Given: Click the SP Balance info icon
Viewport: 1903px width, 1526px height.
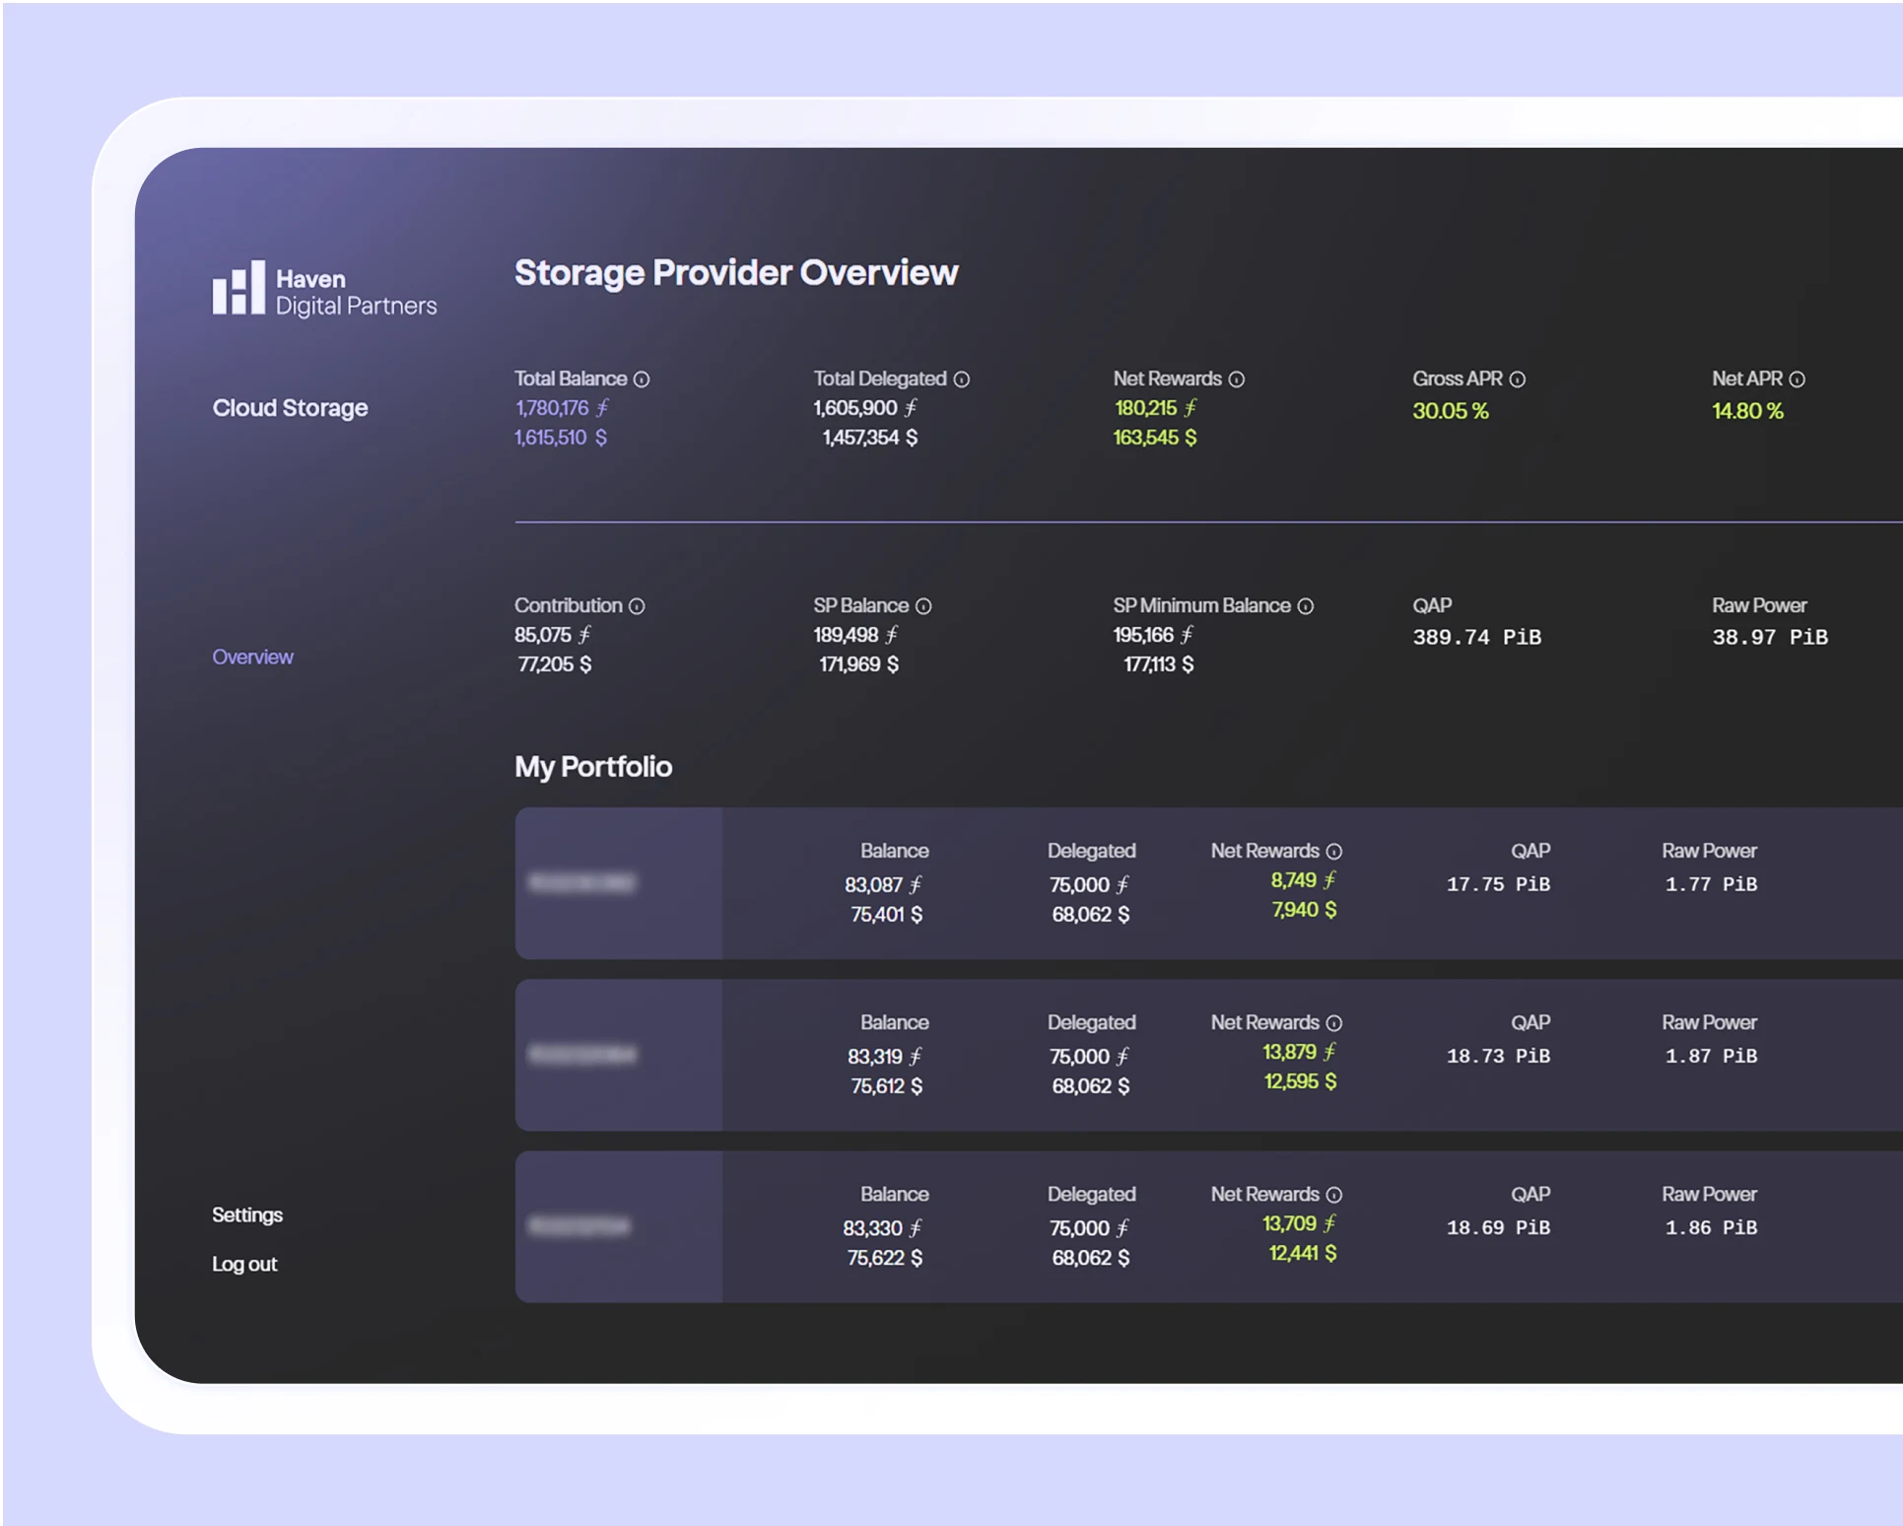Looking at the screenshot, I should tap(921, 606).
